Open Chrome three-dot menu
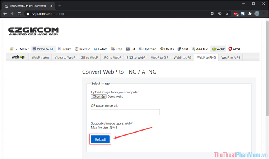The width and height of the screenshot is (269, 159). 264,13
